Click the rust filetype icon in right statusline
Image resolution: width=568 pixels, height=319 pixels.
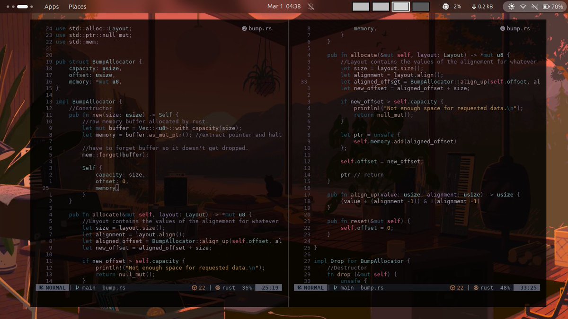(476, 287)
